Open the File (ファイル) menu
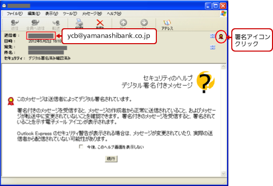This screenshot has height=186, width=273. (x=14, y=13)
